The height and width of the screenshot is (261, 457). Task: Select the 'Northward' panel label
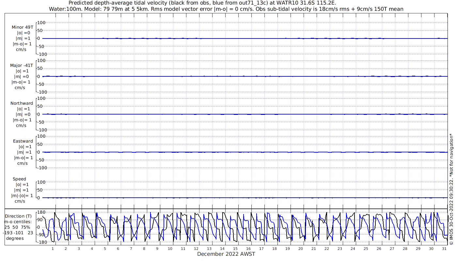pyautogui.click(x=22, y=103)
